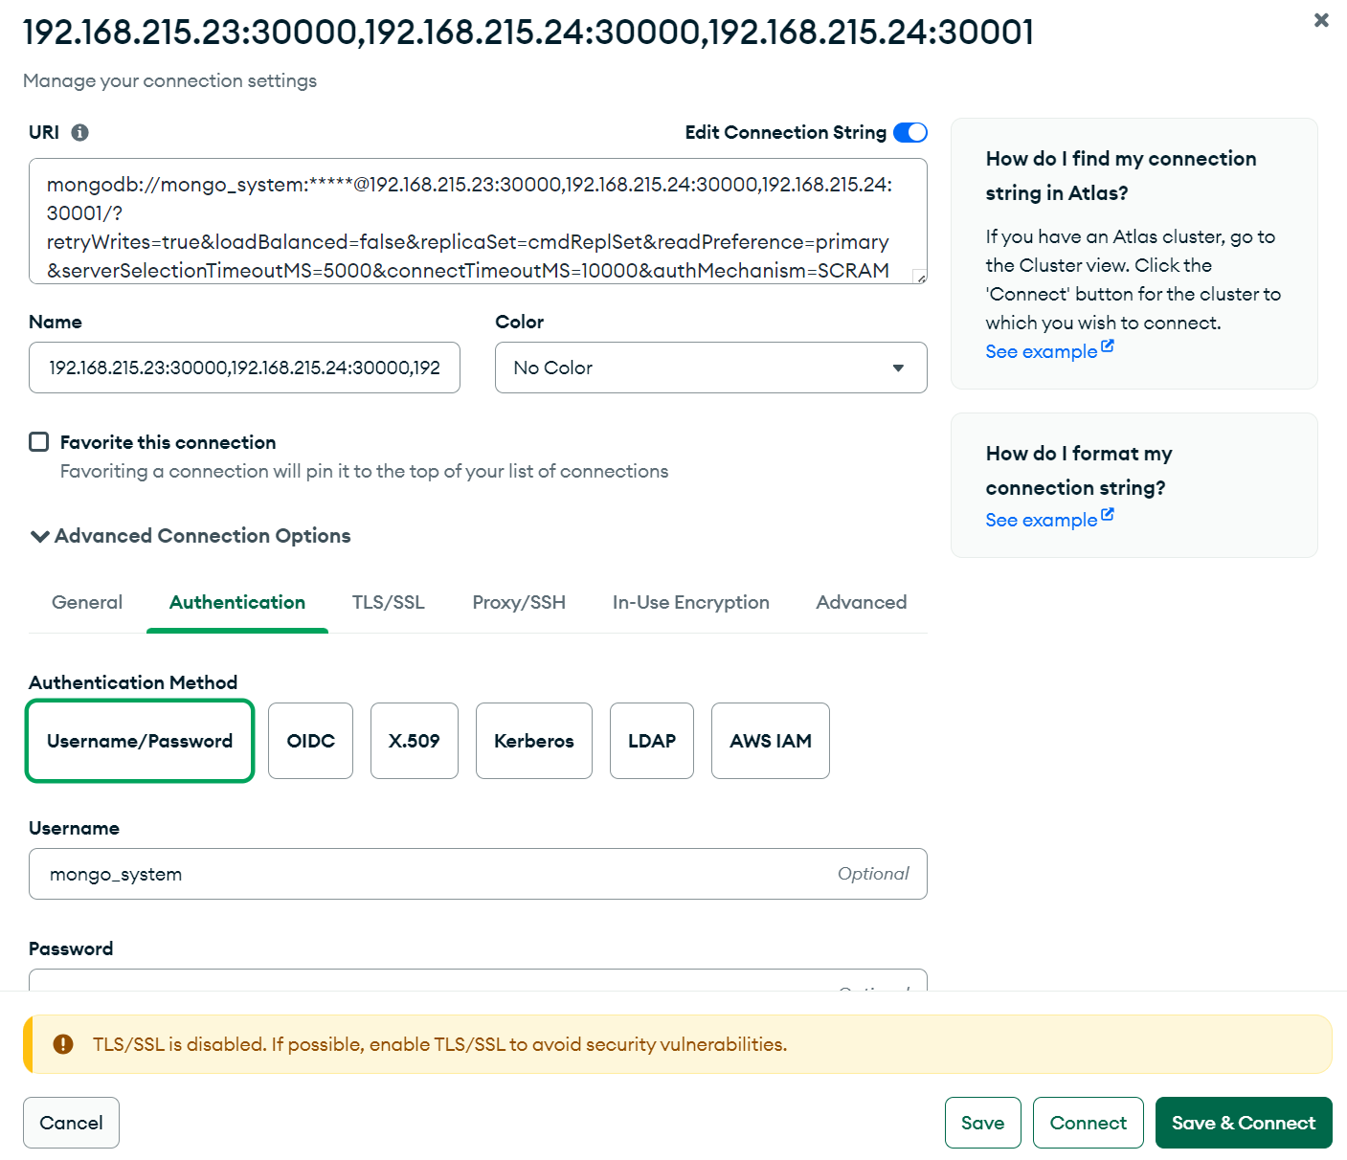This screenshot has width=1347, height=1160.
Task: Open the Proxy/SSH tab
Action: [519, 602]
